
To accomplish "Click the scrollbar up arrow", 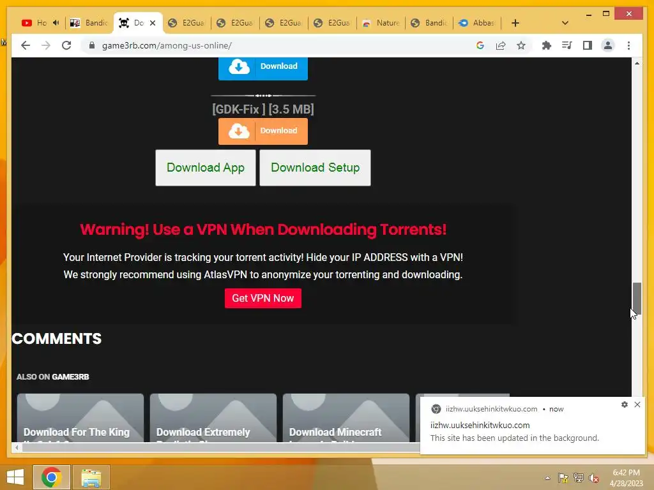I will tap(637, 63).
